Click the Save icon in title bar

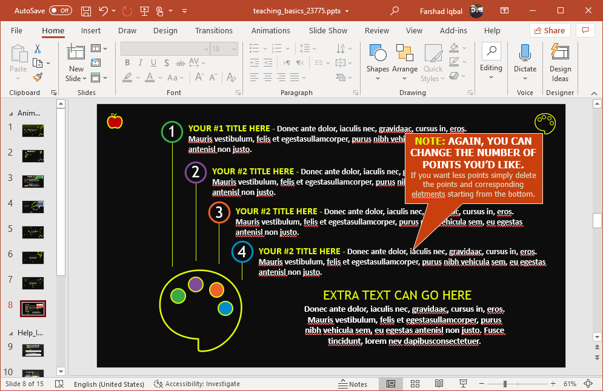86,11
